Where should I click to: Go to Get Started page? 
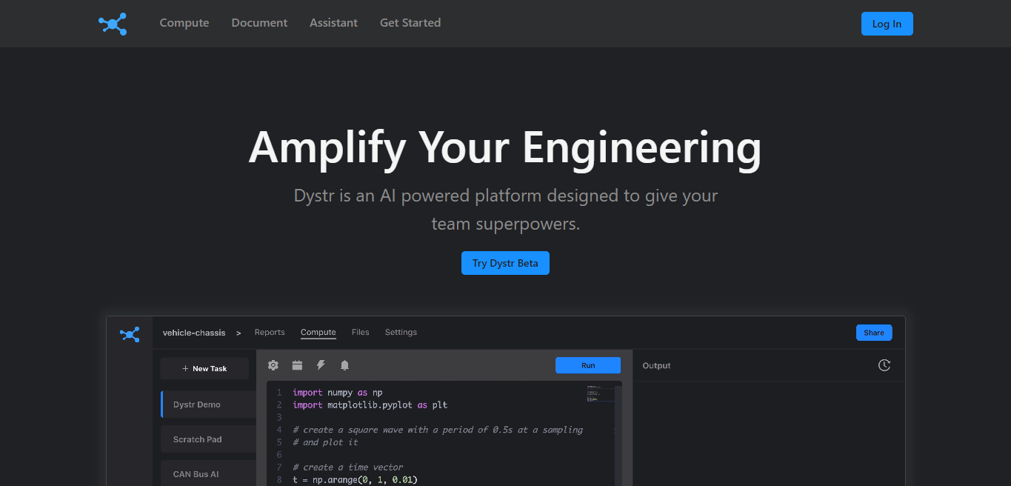pos(410,23)
